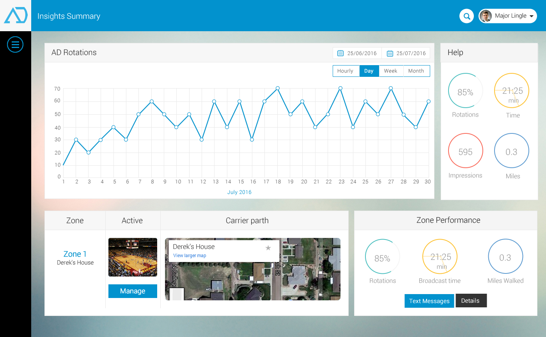Click the search magnifier icon

click(466, 16)
